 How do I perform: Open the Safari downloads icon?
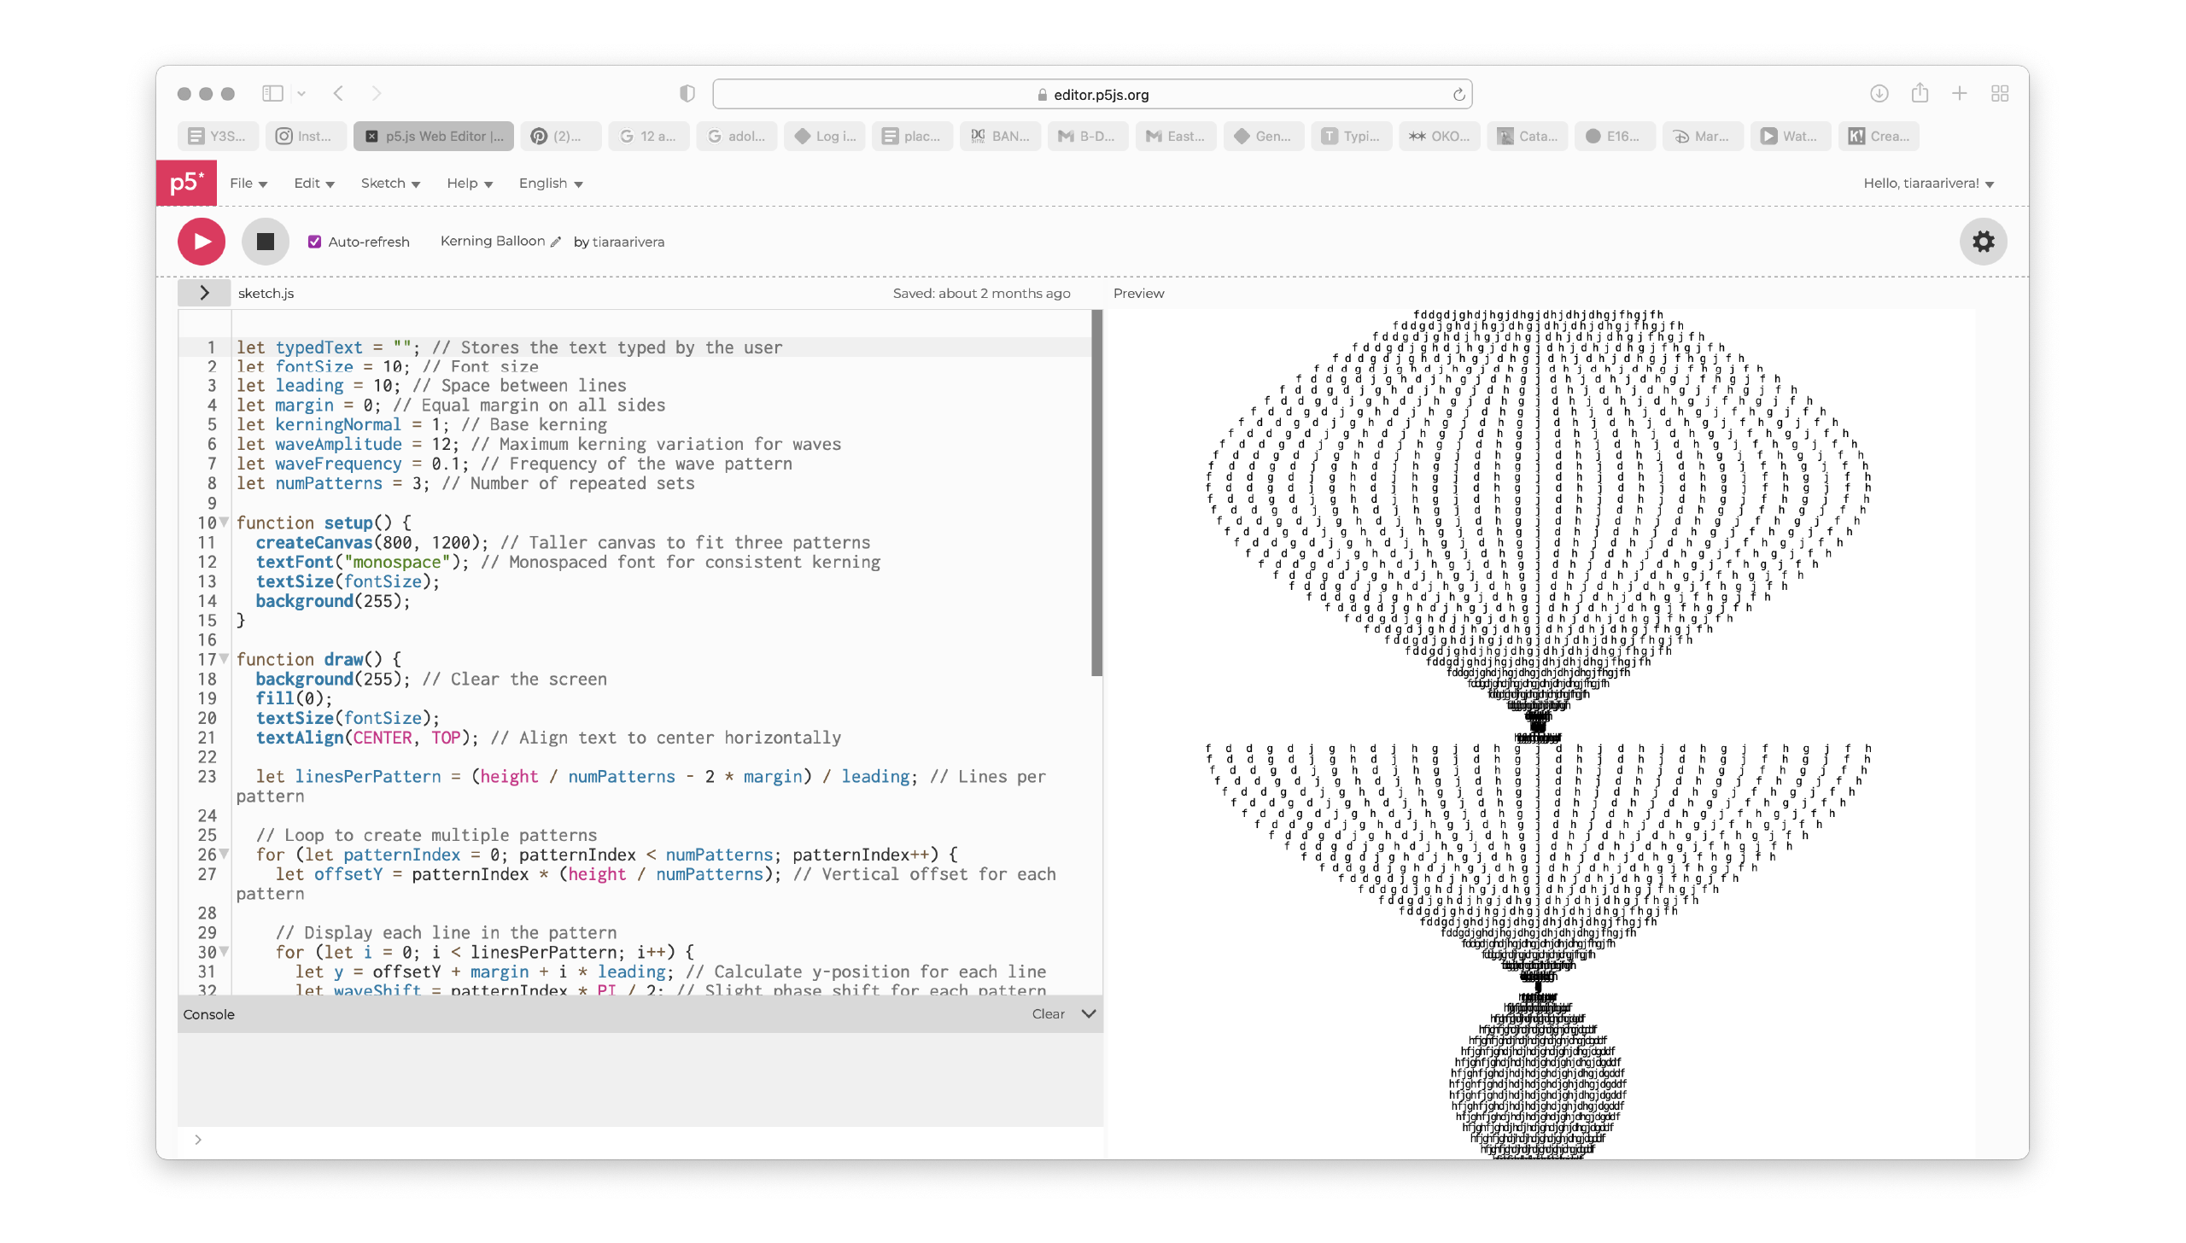click(x=1879, y=94)
